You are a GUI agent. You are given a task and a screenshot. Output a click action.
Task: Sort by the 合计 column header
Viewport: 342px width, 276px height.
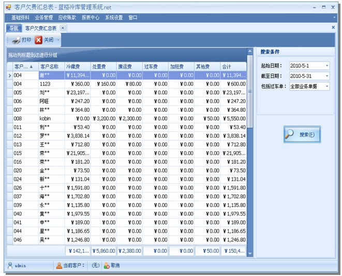(233, 66)
